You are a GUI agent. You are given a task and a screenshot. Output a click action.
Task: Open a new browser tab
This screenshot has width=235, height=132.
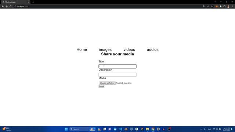coord(33,2)
